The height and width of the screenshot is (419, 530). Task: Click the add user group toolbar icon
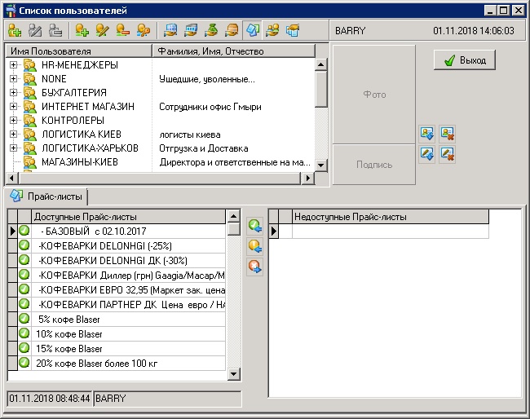pyautogui.click(x=15, y=31)
